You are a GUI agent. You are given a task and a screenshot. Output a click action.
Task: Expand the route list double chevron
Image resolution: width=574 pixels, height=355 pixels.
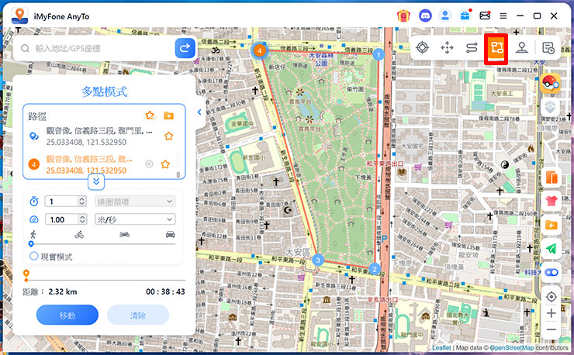point(96,182)
